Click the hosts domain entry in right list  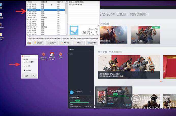point(76,4)
